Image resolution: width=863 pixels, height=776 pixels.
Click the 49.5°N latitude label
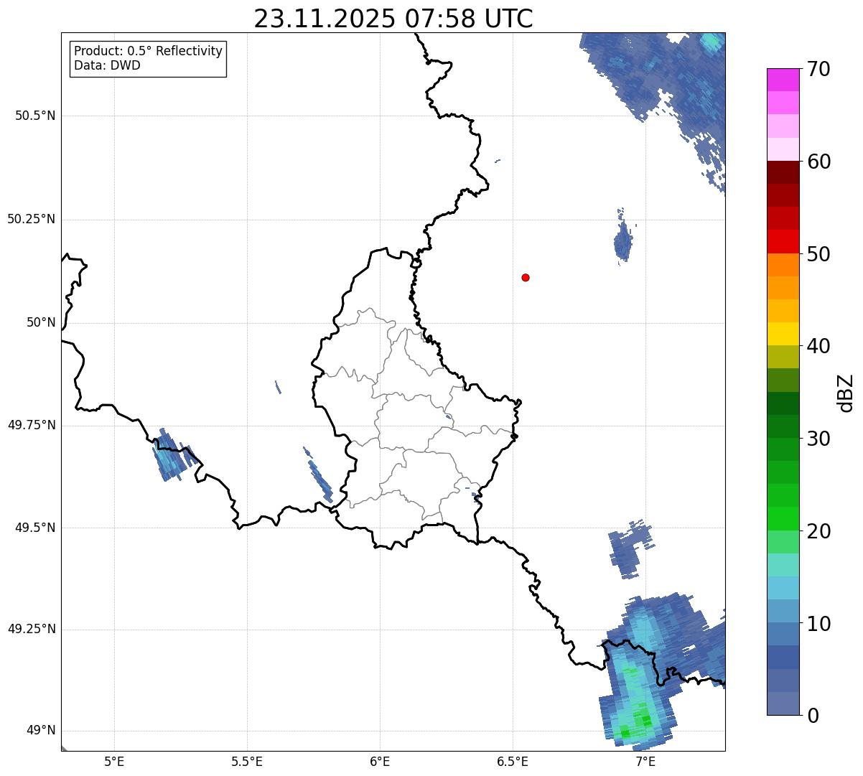click(35, 528)
